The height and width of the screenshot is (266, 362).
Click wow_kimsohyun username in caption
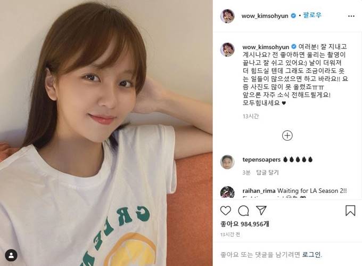tap(266, 47)
